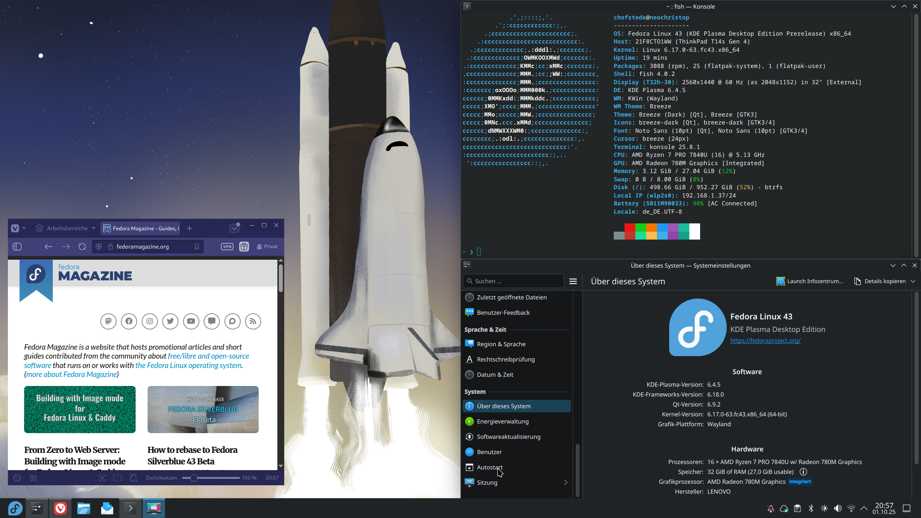Image resolution: width=921 pixels, height=518 pixels.
Task: Open the Fedora Magazine browser tab
Action: tap(141, 228)
